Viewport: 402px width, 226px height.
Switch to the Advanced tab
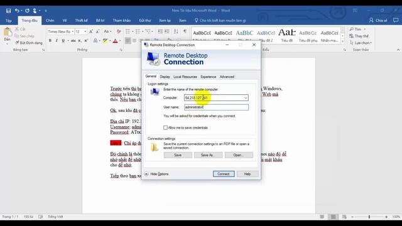point(227,77)
